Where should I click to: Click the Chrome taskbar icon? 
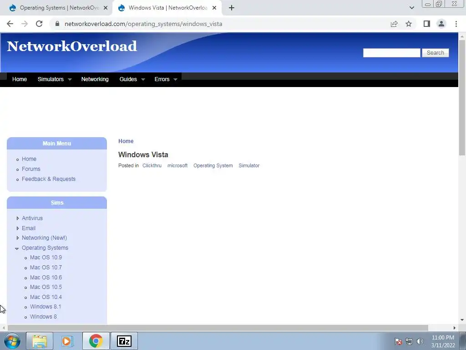pos(96,341)
